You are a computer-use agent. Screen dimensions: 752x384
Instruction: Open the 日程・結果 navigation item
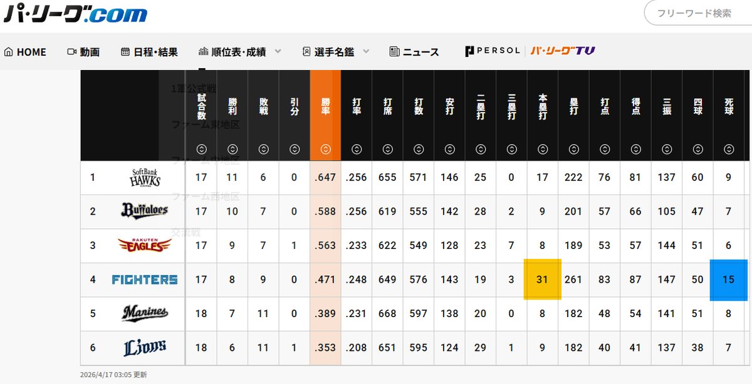pyautogui.click(x=149, y=52)
